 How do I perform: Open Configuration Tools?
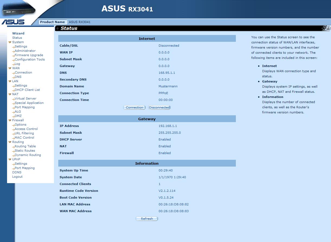(30, 59)
